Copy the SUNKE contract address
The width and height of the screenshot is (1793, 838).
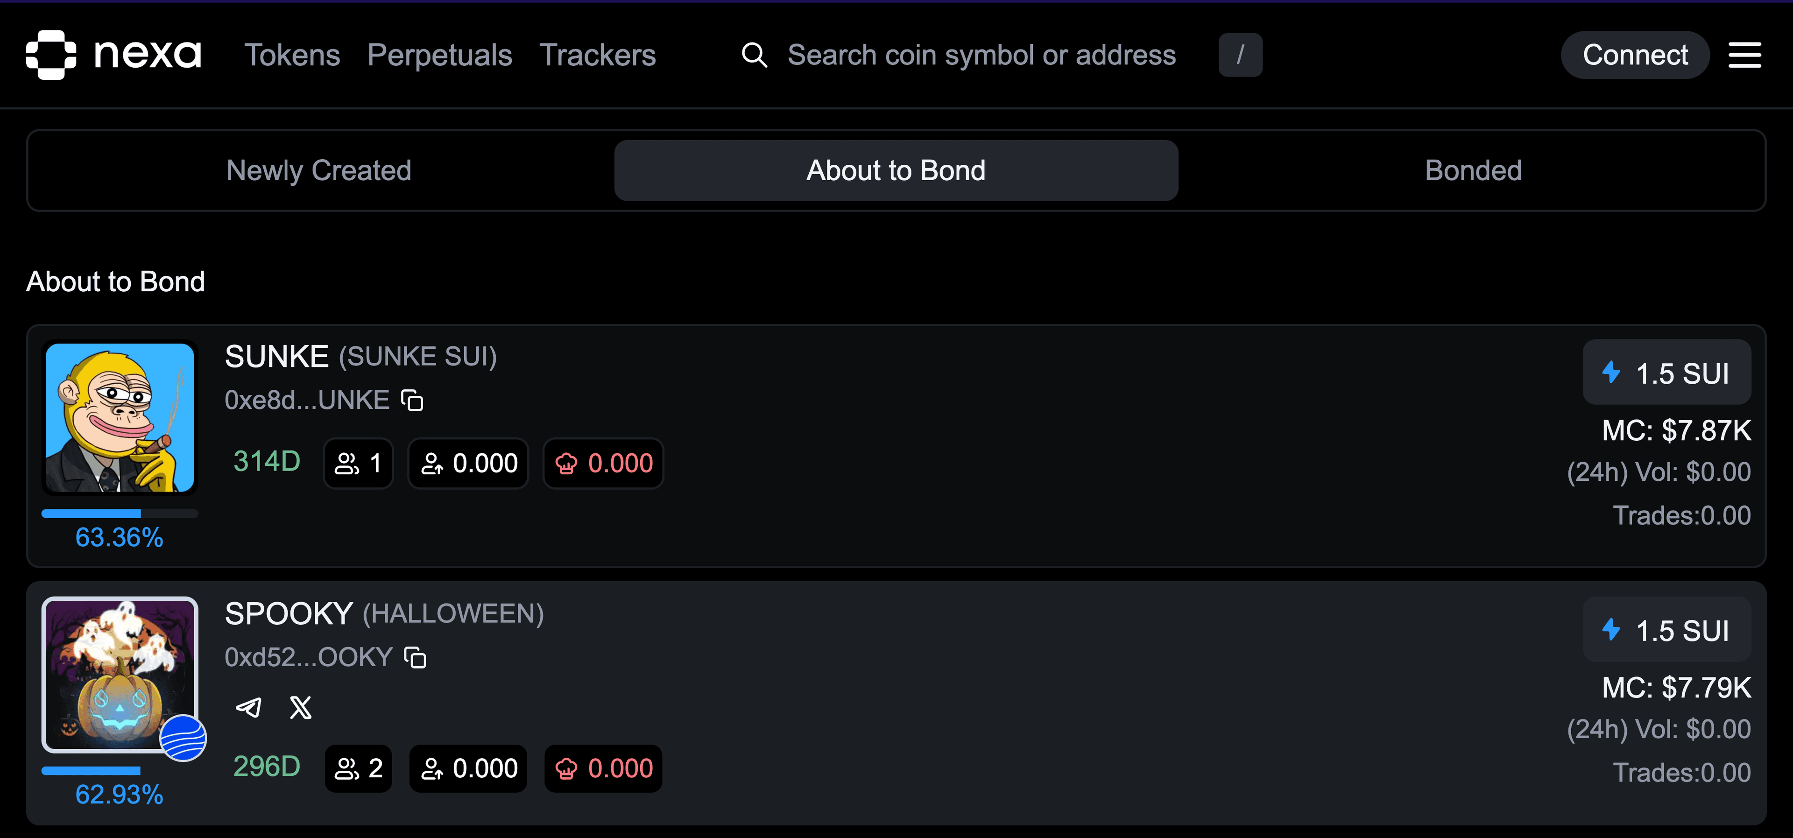(412, 400)
